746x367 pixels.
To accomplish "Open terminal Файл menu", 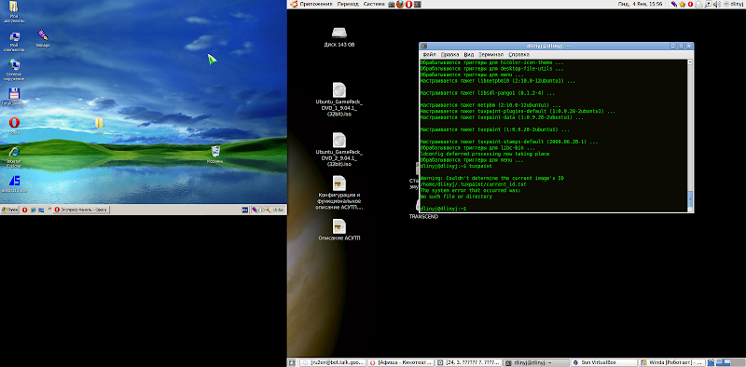I will (x=429, y=55).
